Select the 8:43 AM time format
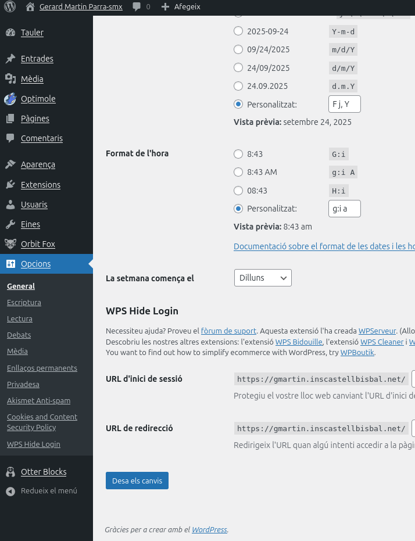This screenshot has height=541, width=415. click(238, 172)
